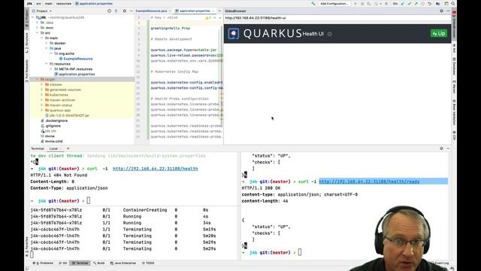Expand the docker folder in tree
This screenshot has height=271, width=481.
point(47,44)
